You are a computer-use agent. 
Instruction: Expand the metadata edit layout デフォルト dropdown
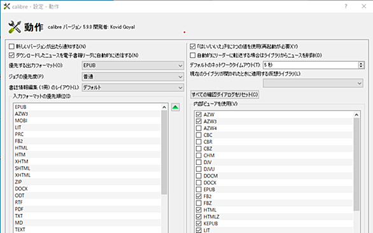click(133, 88)
